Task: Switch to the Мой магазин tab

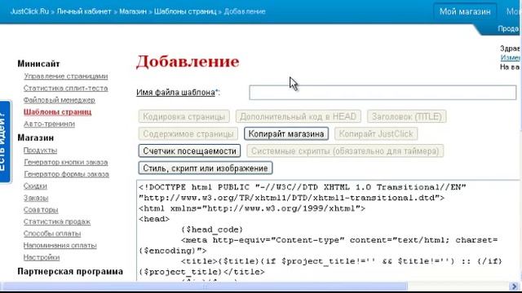Action: point(465,12)
